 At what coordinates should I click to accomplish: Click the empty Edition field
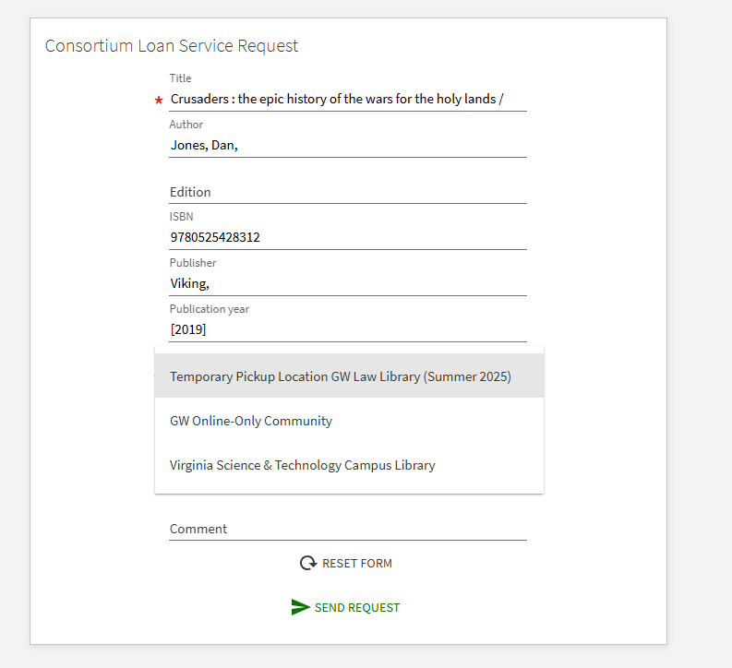coord(347,192)
